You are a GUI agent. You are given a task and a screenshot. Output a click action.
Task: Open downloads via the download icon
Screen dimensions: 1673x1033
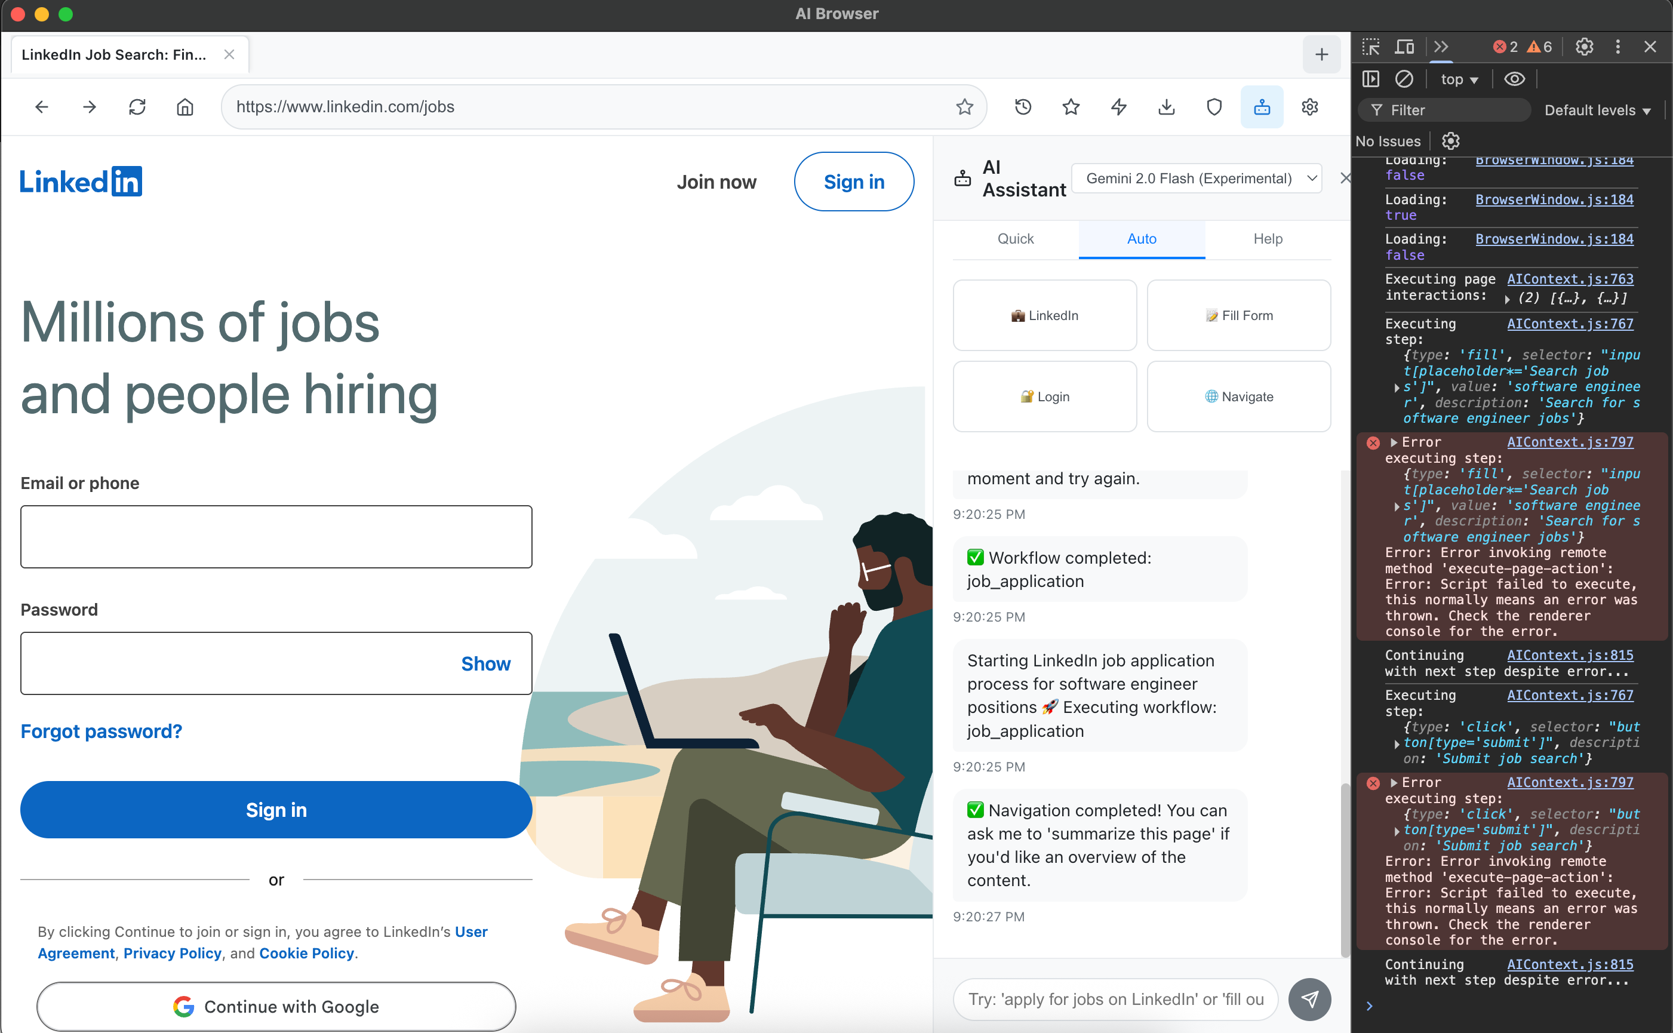(1166, 107)
